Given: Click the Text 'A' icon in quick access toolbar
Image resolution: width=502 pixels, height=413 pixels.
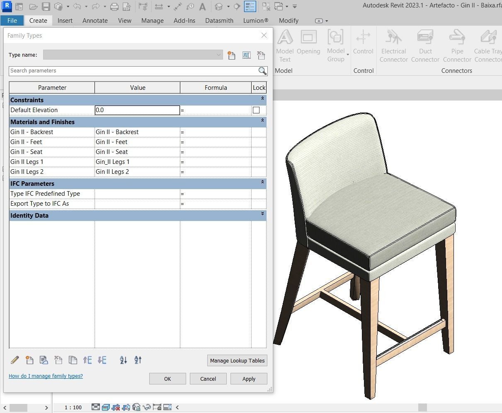Looking at the screenshot, I should click(x=202, y=7).
